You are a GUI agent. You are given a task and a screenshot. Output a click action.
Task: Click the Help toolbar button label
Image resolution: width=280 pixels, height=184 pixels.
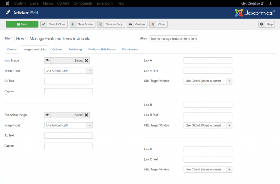click(x=270, y=24)
